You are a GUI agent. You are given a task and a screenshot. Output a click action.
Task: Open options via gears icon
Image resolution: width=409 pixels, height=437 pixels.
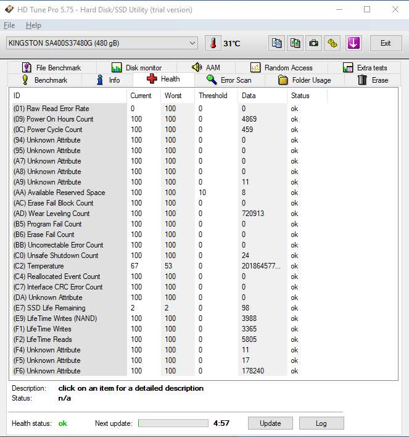(x=332, y=43)
